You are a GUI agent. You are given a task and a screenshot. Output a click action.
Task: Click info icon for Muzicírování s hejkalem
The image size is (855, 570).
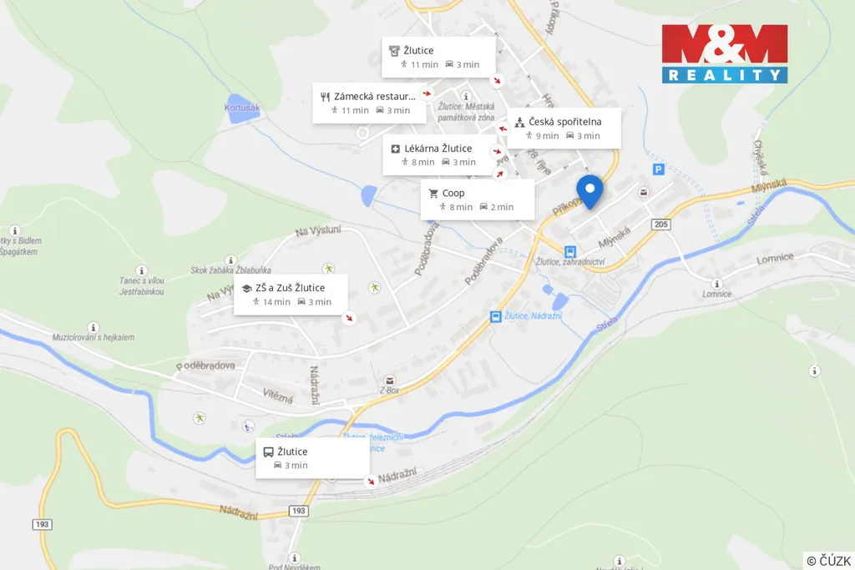(x=94, y=327)
